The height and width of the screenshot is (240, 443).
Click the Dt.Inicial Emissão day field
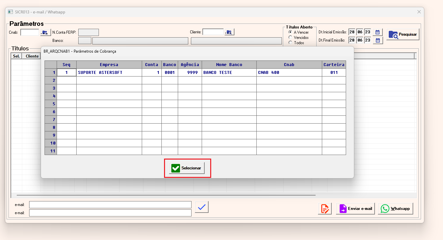tap(352, 32)
